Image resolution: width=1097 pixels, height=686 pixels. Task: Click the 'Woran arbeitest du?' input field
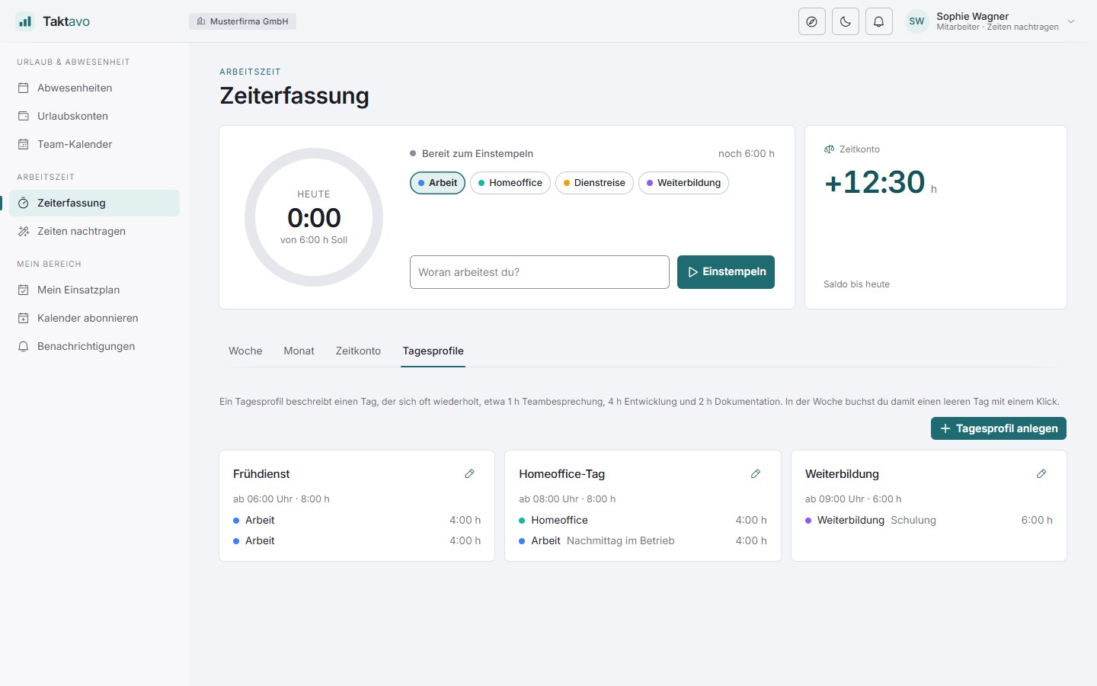(539, 272)
